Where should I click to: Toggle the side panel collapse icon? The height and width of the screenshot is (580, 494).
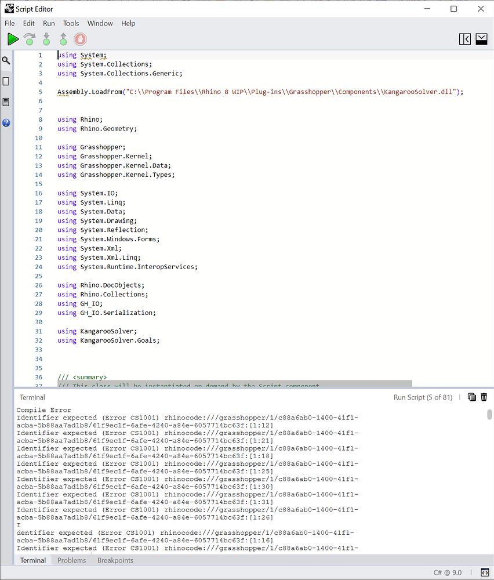[464, 39]
